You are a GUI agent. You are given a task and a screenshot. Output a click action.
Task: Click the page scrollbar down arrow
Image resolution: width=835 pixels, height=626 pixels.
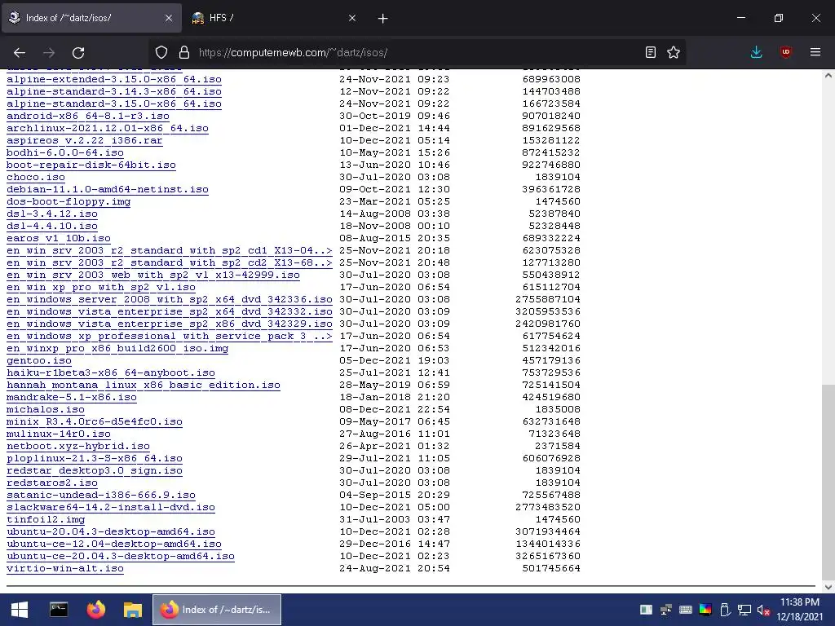point(828,587)
